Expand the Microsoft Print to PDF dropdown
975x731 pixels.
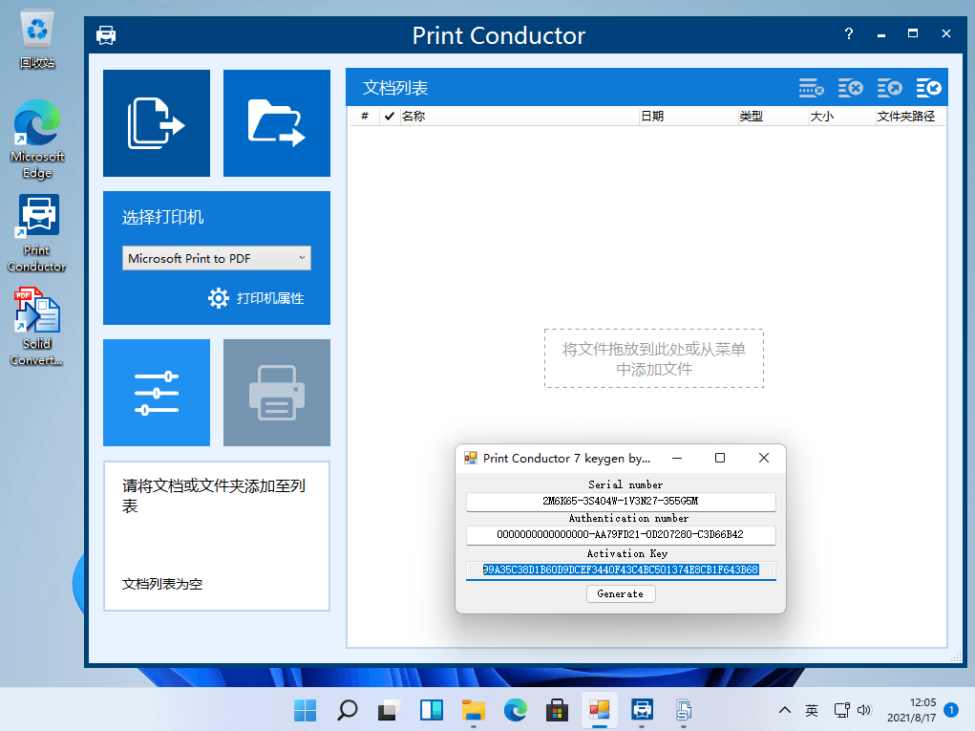click(x=217, y=258)
